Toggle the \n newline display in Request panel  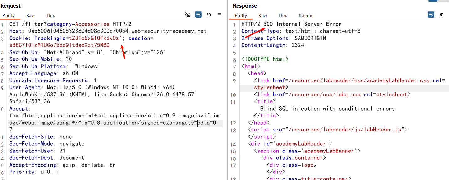pos(209,15)
